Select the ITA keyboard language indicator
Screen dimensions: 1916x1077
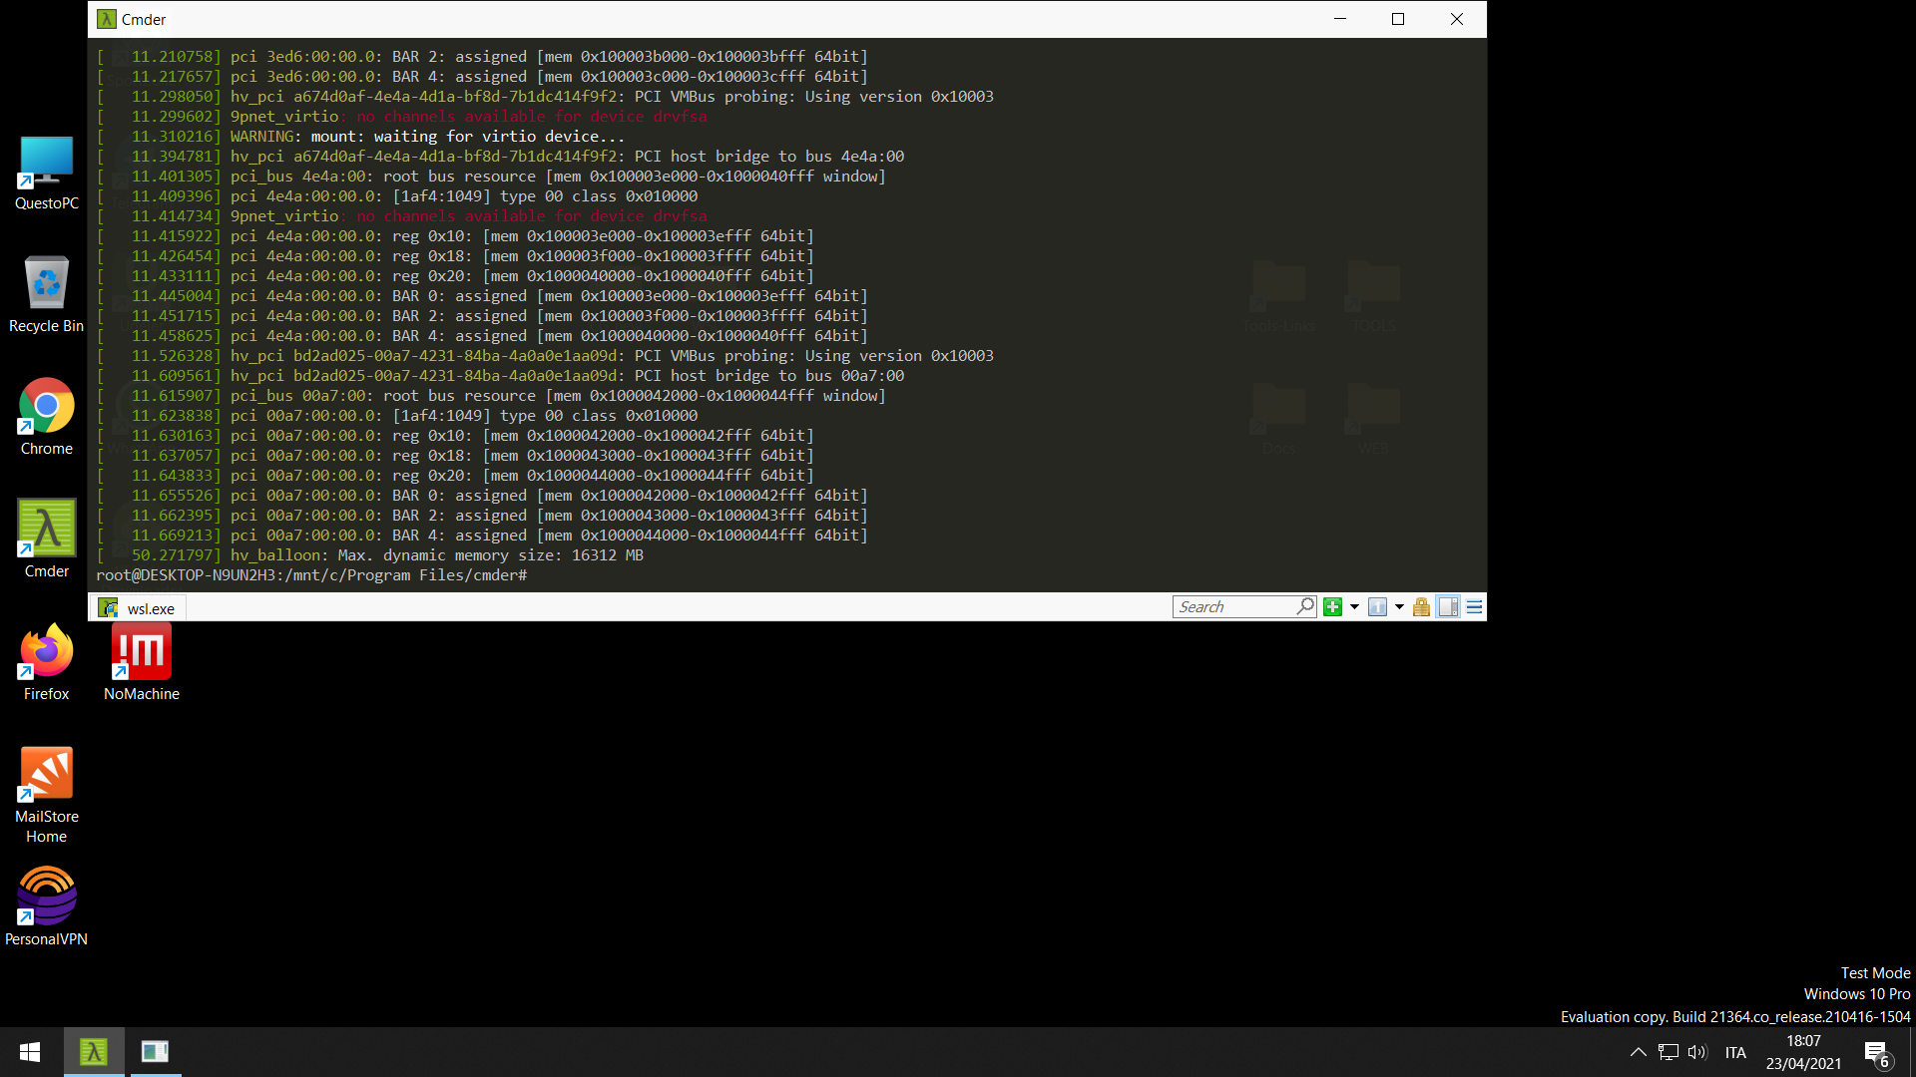1736,1051
